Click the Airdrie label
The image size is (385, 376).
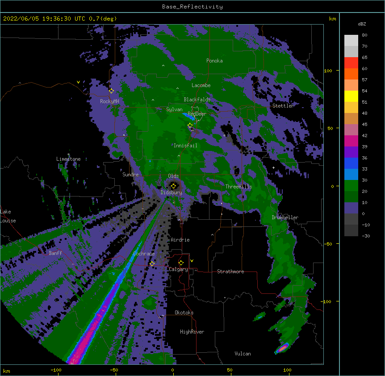[x=180, y=240]
